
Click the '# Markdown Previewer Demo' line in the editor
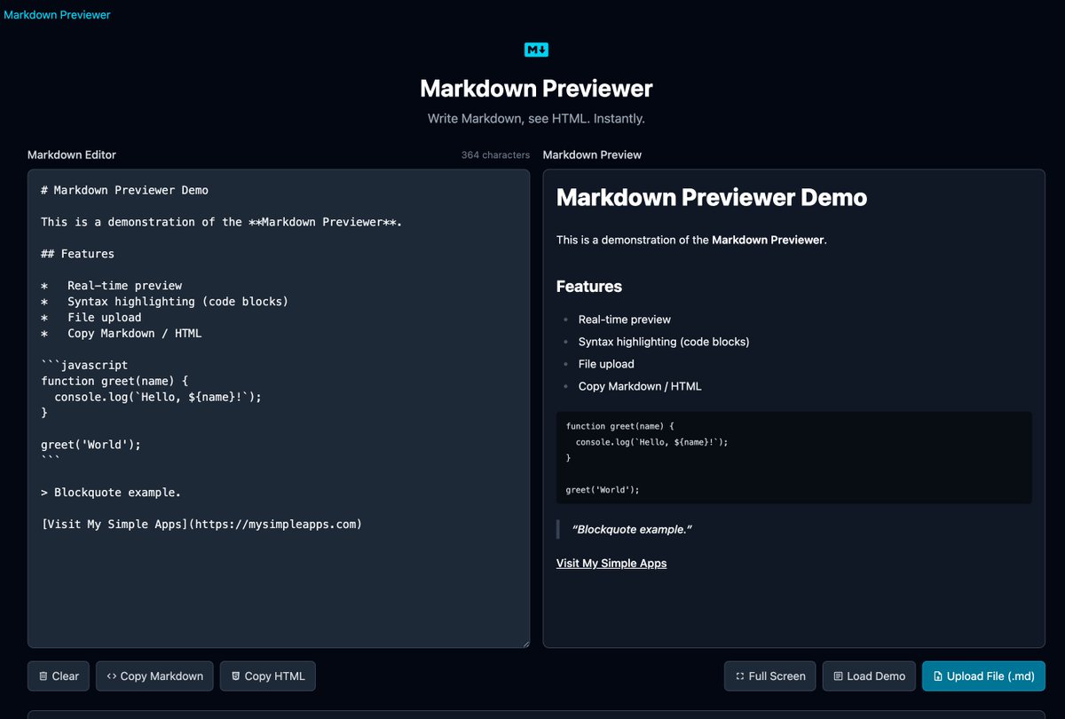pyautogui.click(x=125, y=190)
